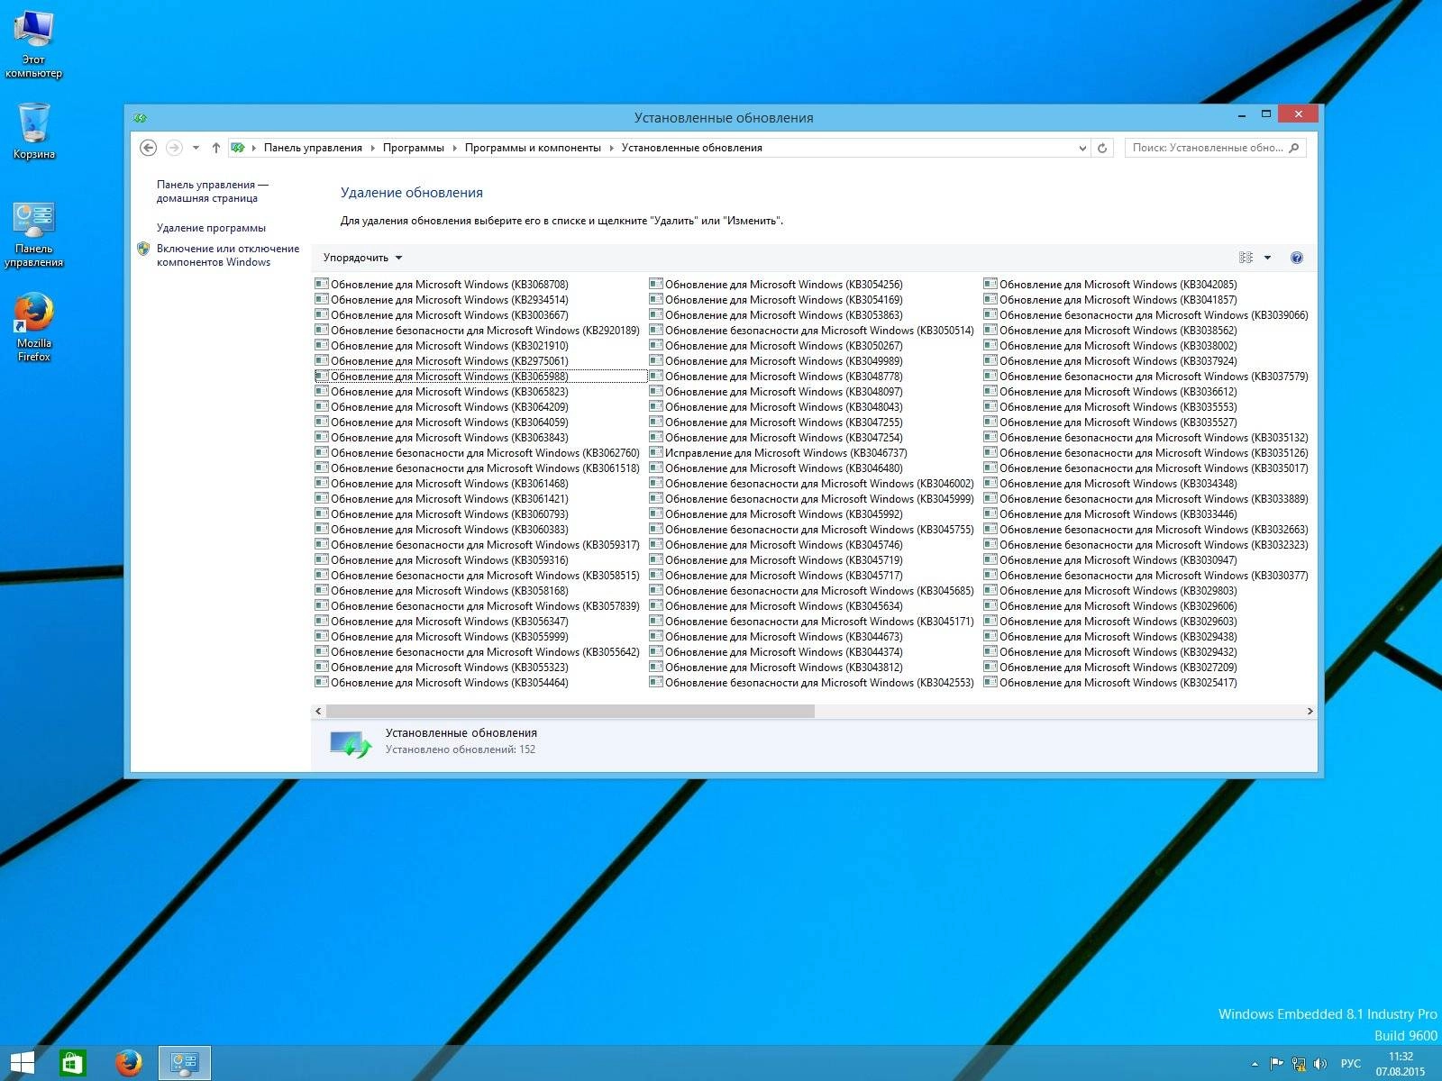
Task: Click the shield icon beside Windows components
Action: 143,249
